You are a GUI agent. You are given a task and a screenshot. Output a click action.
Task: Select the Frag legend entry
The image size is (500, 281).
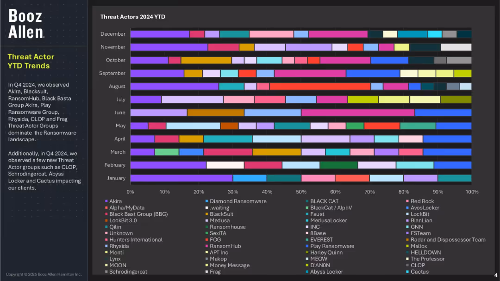[x=212, y=272]
